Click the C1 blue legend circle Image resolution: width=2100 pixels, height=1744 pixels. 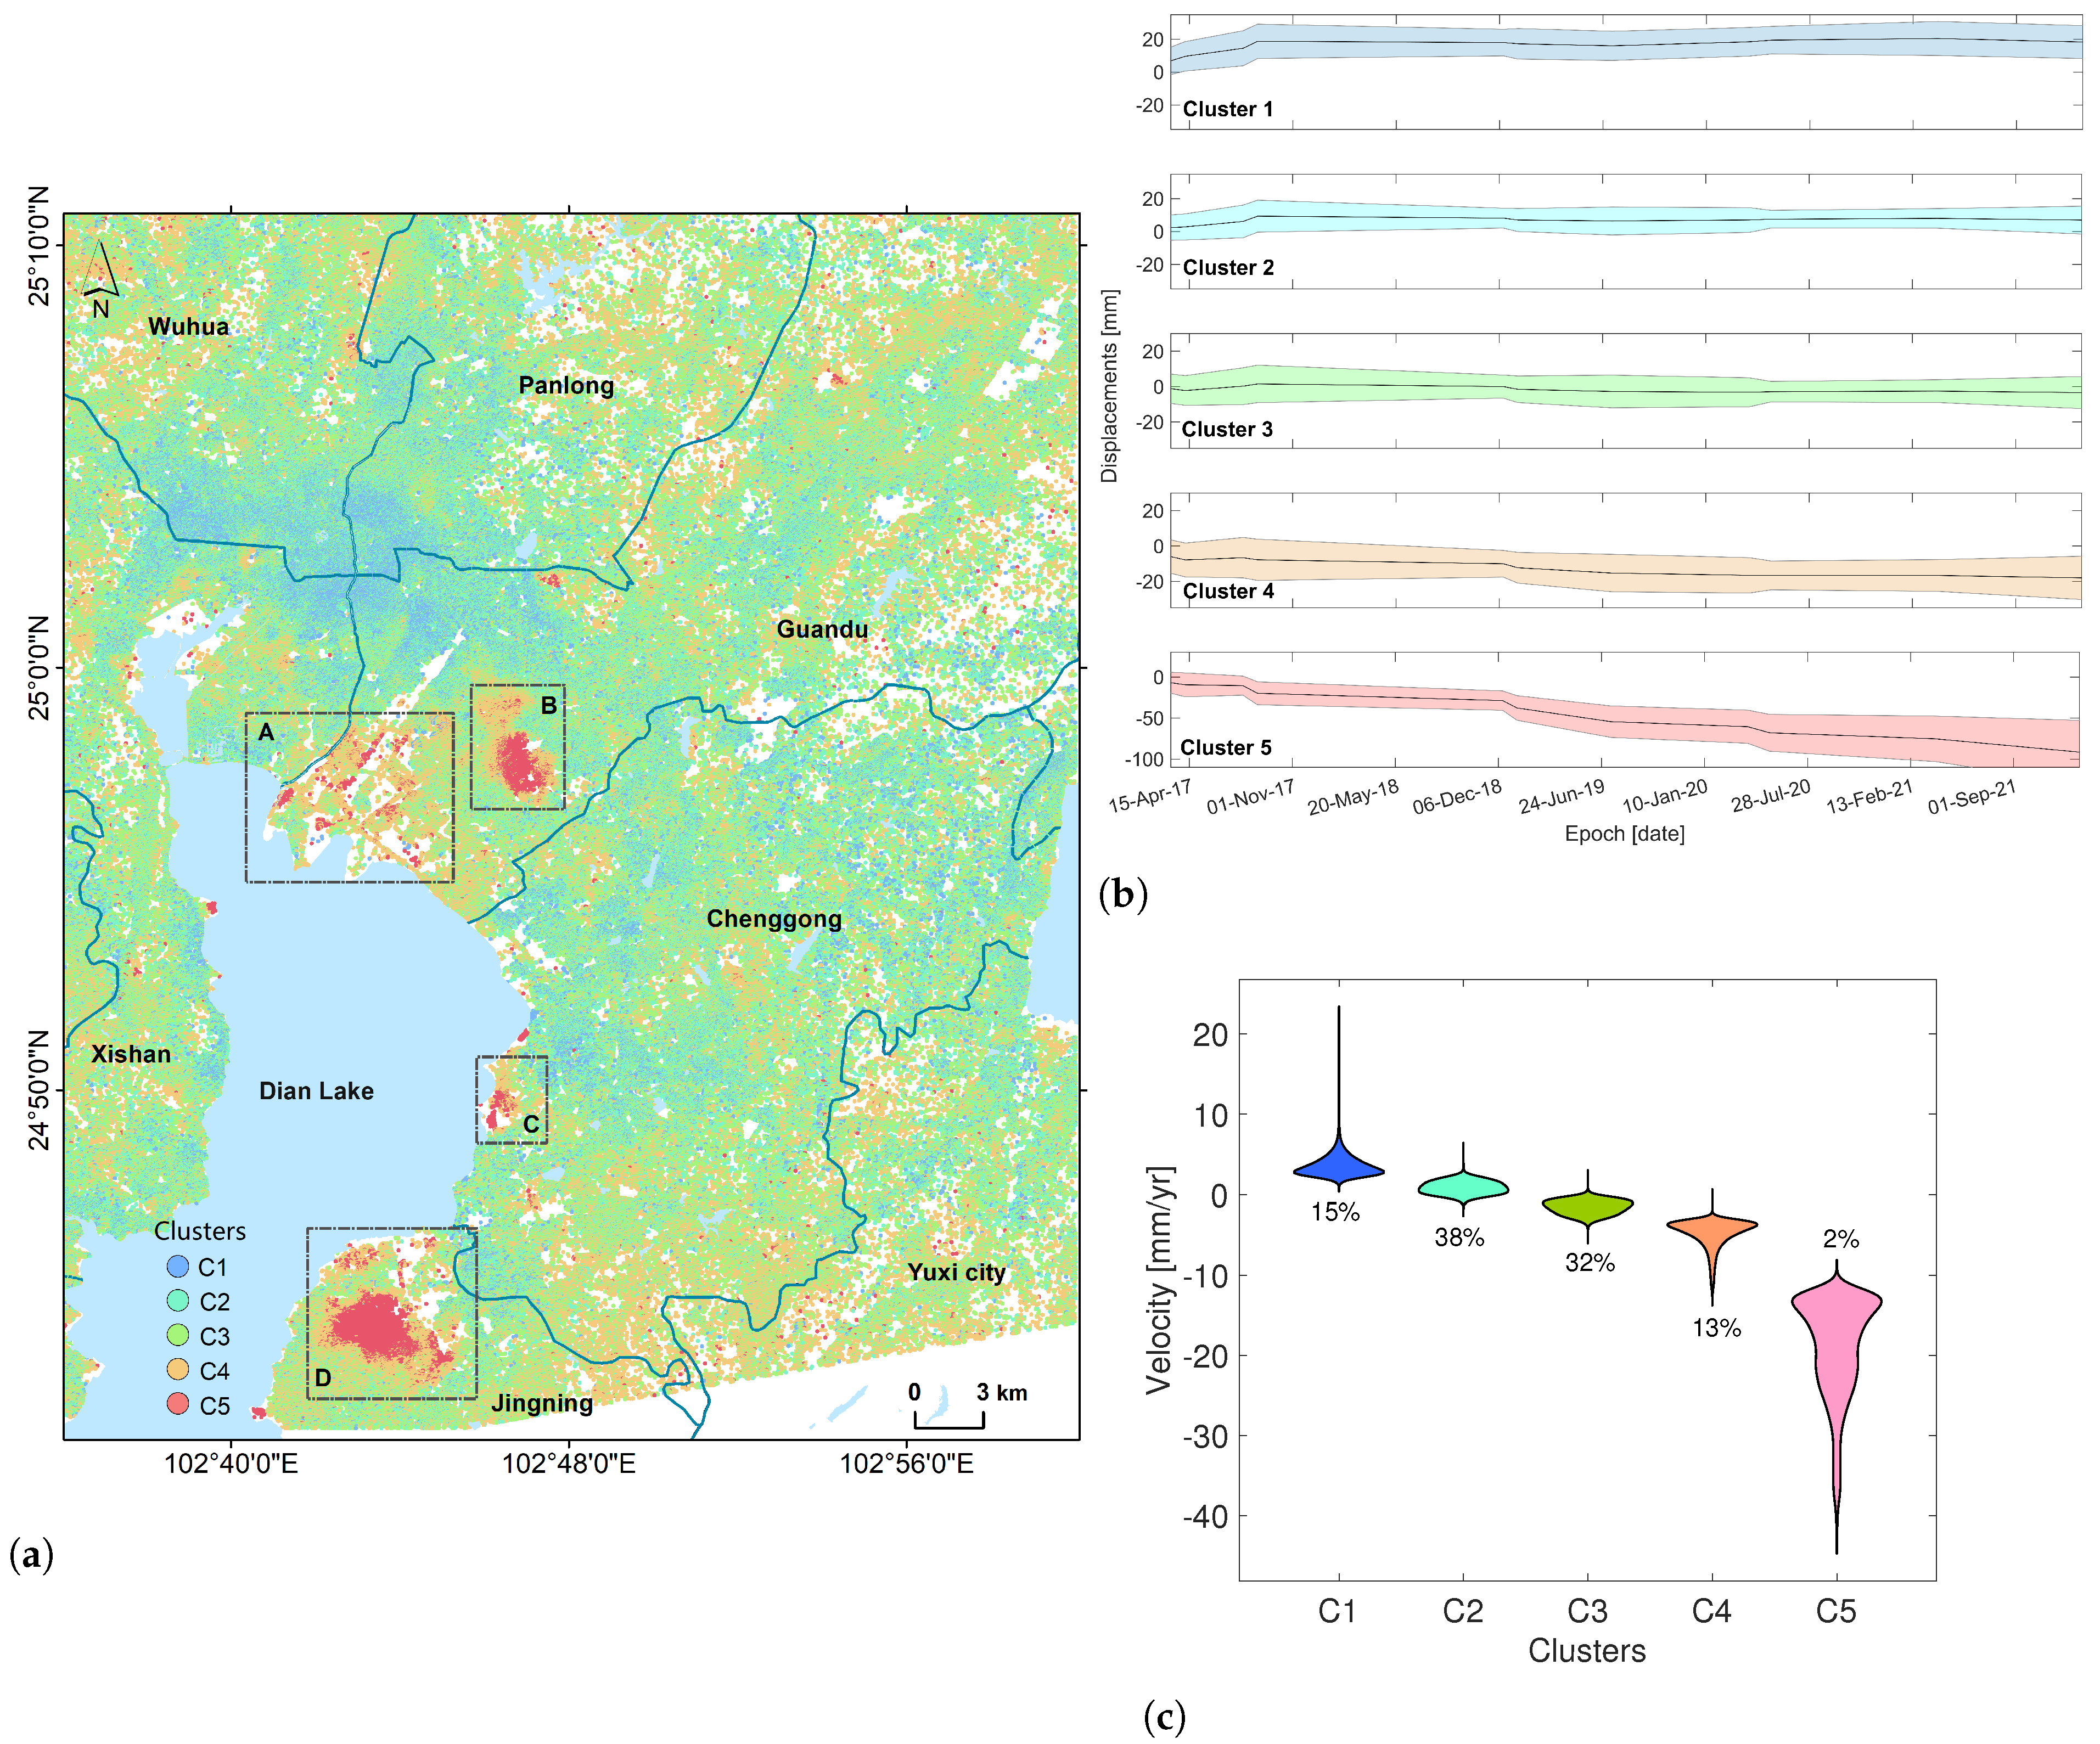[178, 1267]
